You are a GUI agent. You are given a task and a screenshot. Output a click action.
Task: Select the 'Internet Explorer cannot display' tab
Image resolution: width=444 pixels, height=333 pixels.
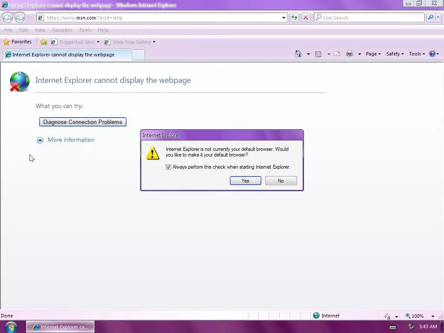pos(67,55)
